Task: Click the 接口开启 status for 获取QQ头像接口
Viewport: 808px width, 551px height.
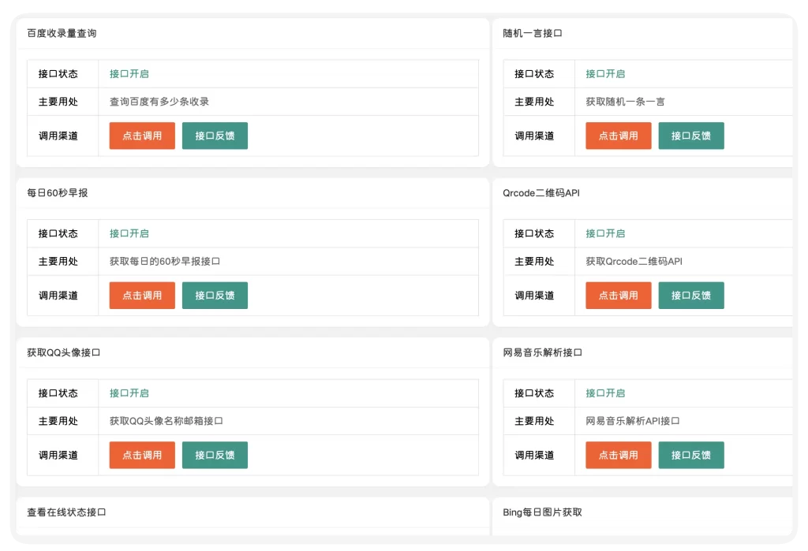Action: tap(129, 393)
